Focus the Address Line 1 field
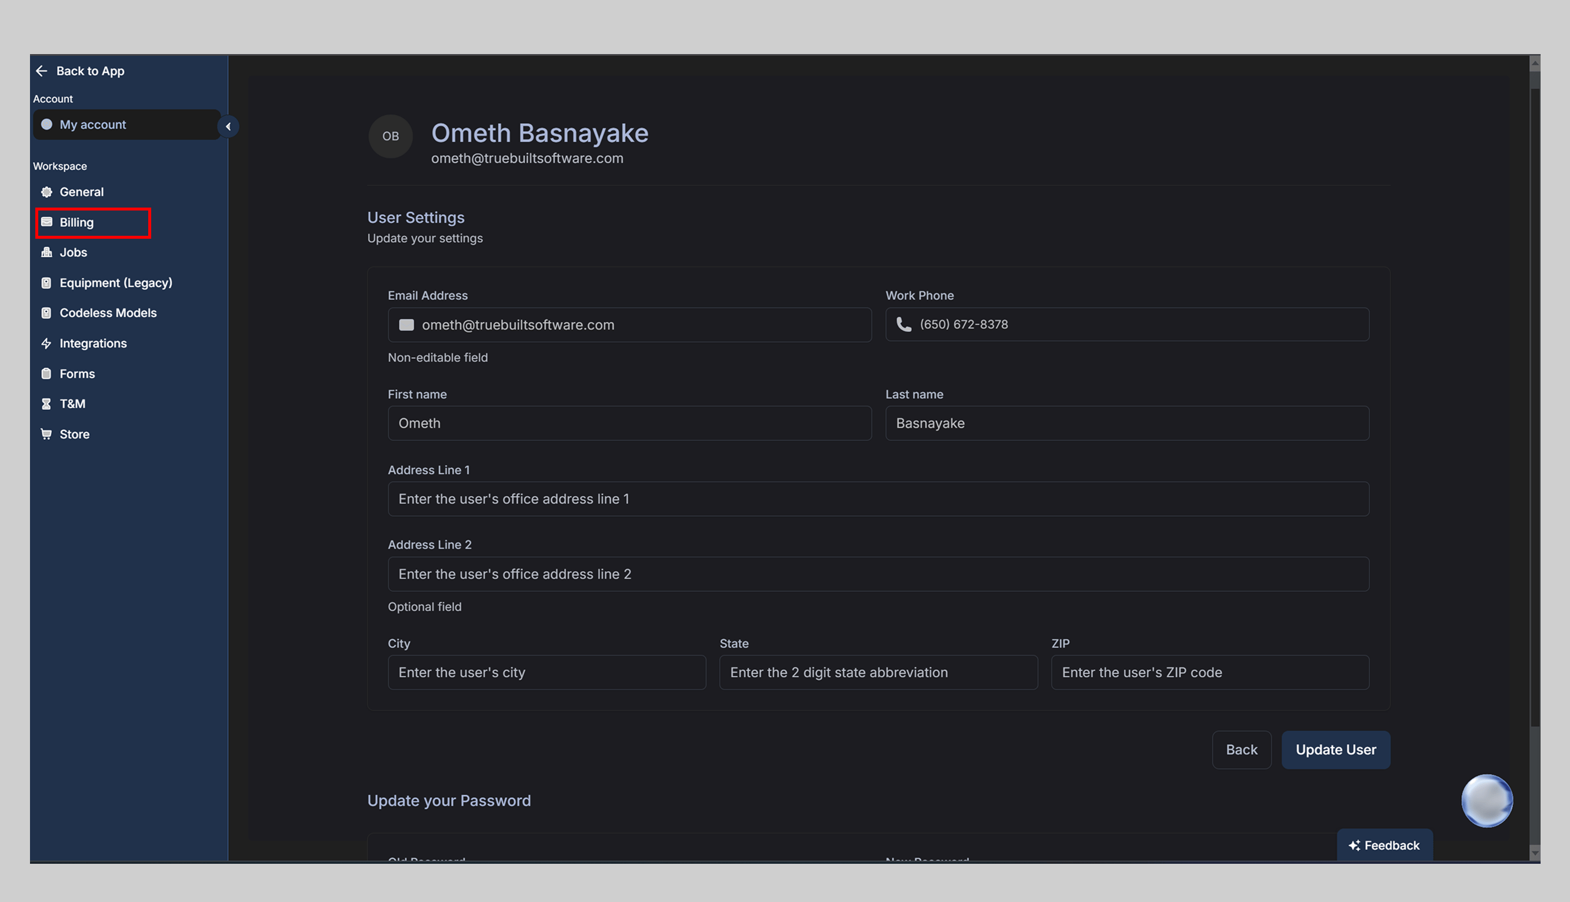This screenshot has width=1570, height=902. 879,499
